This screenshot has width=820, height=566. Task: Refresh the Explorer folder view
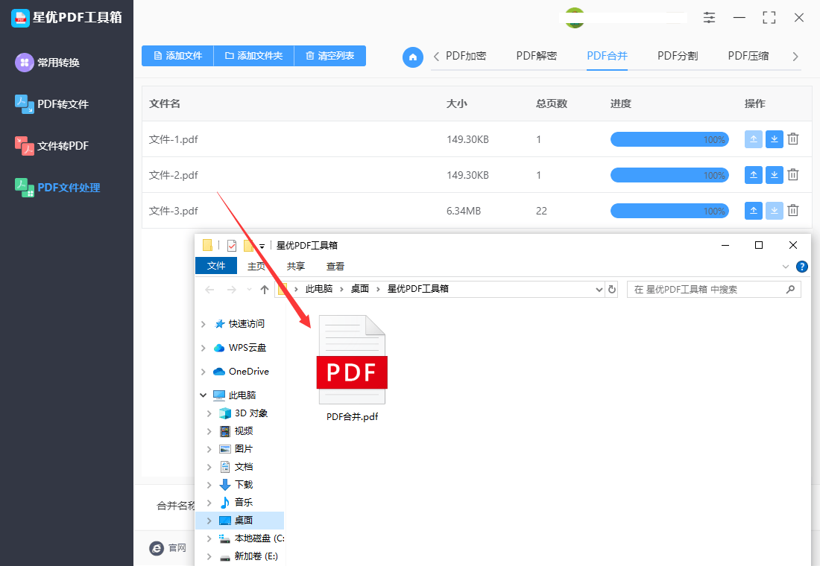point(612,289)
